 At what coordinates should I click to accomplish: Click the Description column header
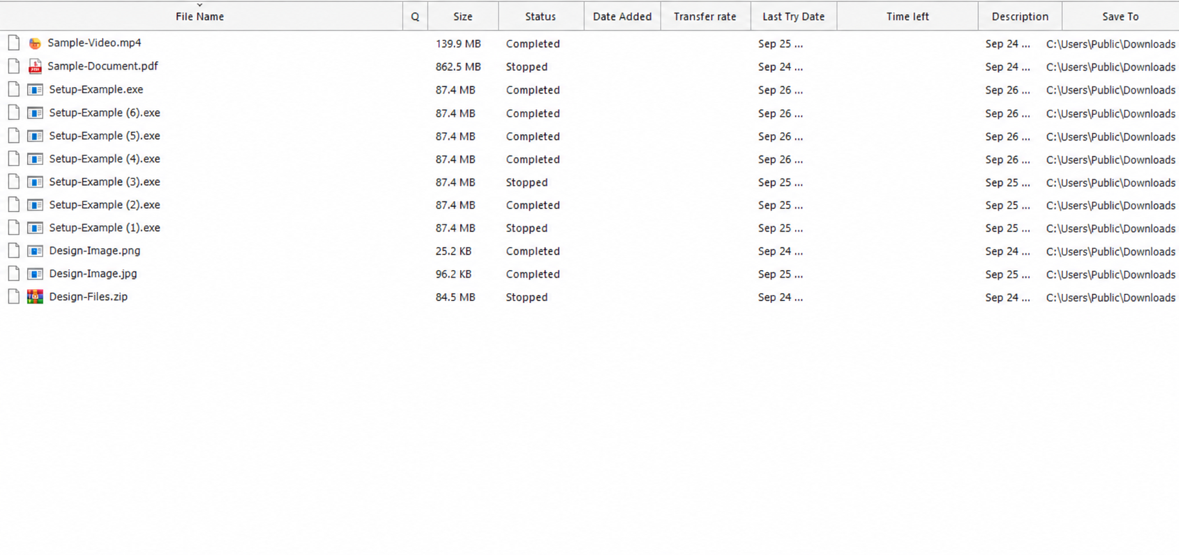(1020, 16)
